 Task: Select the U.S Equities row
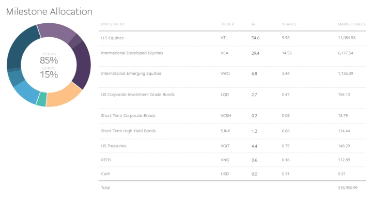[232, 38]
